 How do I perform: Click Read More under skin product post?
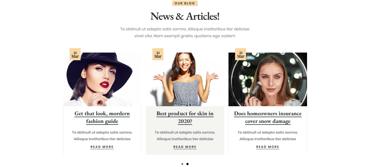click(185, 147)
